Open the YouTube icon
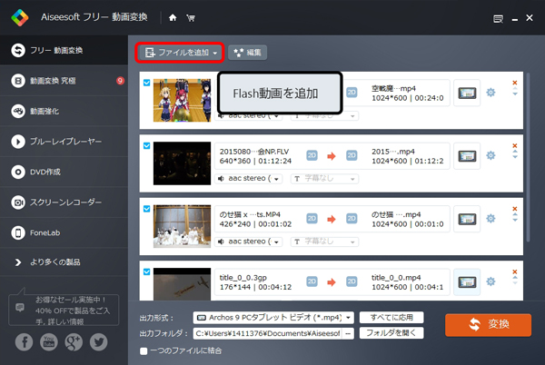The width and height of the screenshot is (545, 365). 49,342
